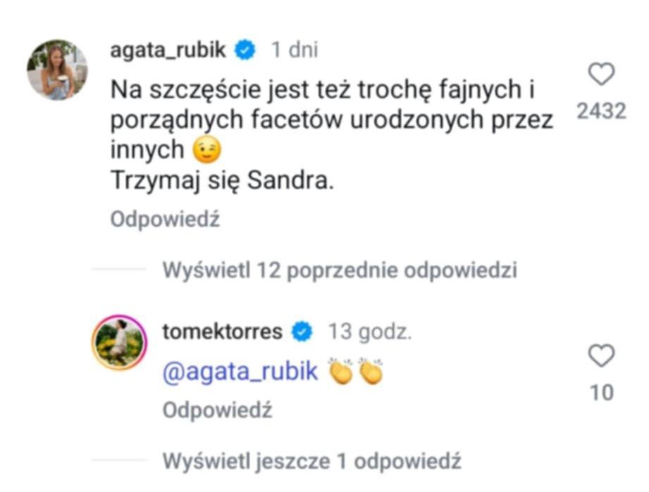Like agata_rubik's comment with the heart
The width and height of the screenshot is (649, 492).
click(601, 75)
